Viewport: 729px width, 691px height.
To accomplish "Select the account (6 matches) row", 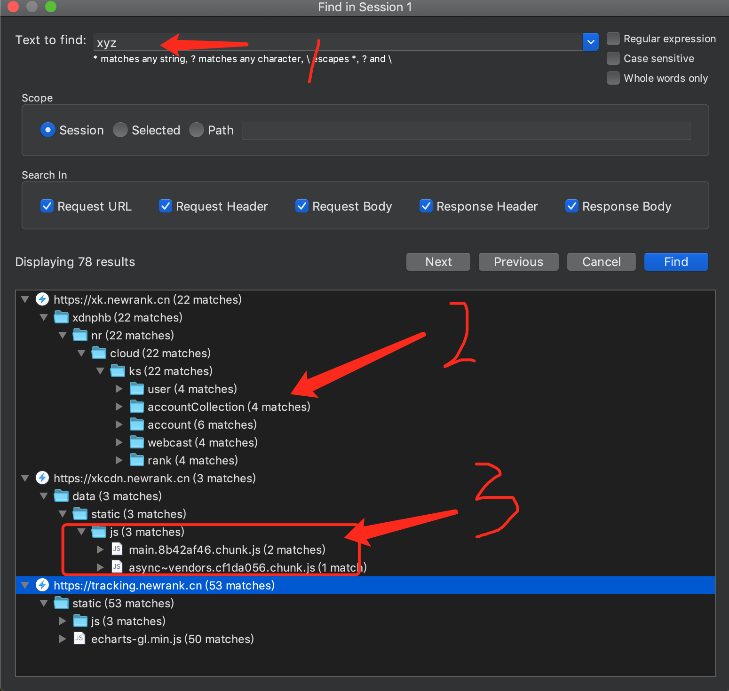I will tap(365, 424).
